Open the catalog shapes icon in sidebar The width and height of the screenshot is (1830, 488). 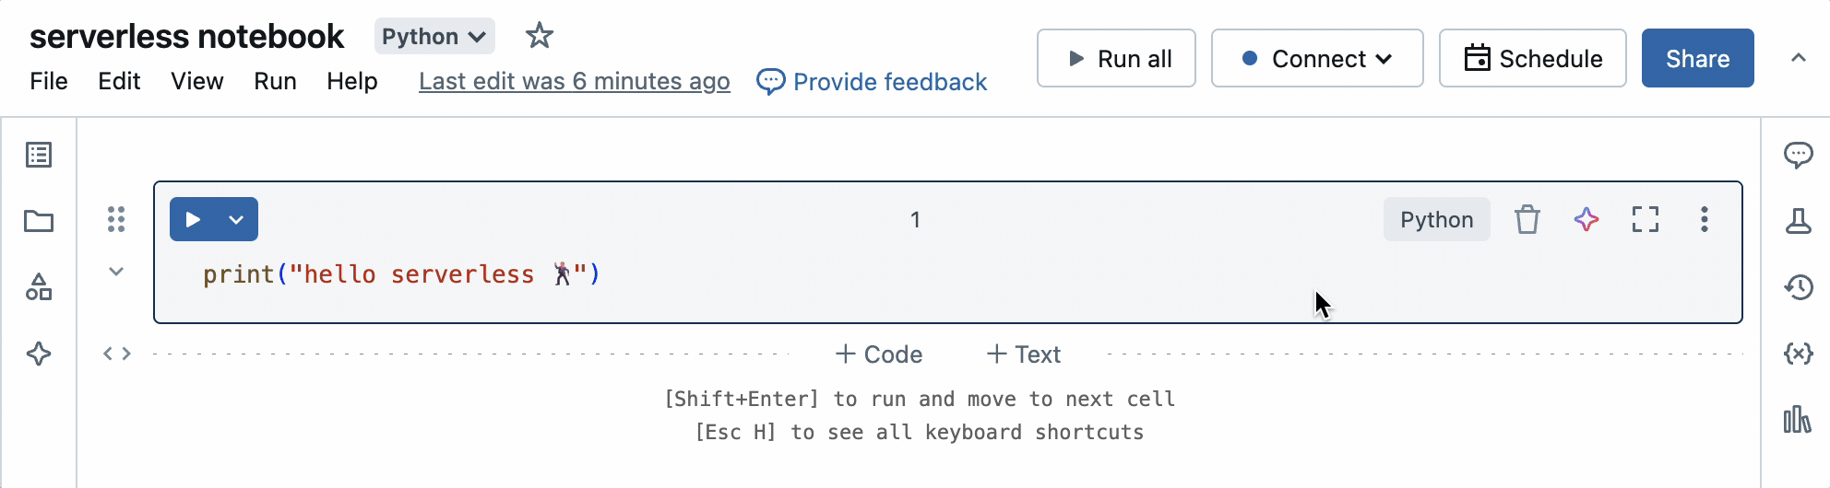(39, 287)
